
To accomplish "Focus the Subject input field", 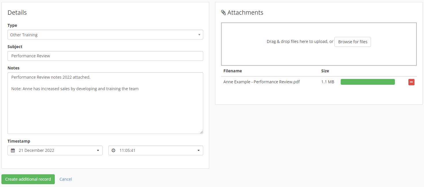I will pos(105,56).
